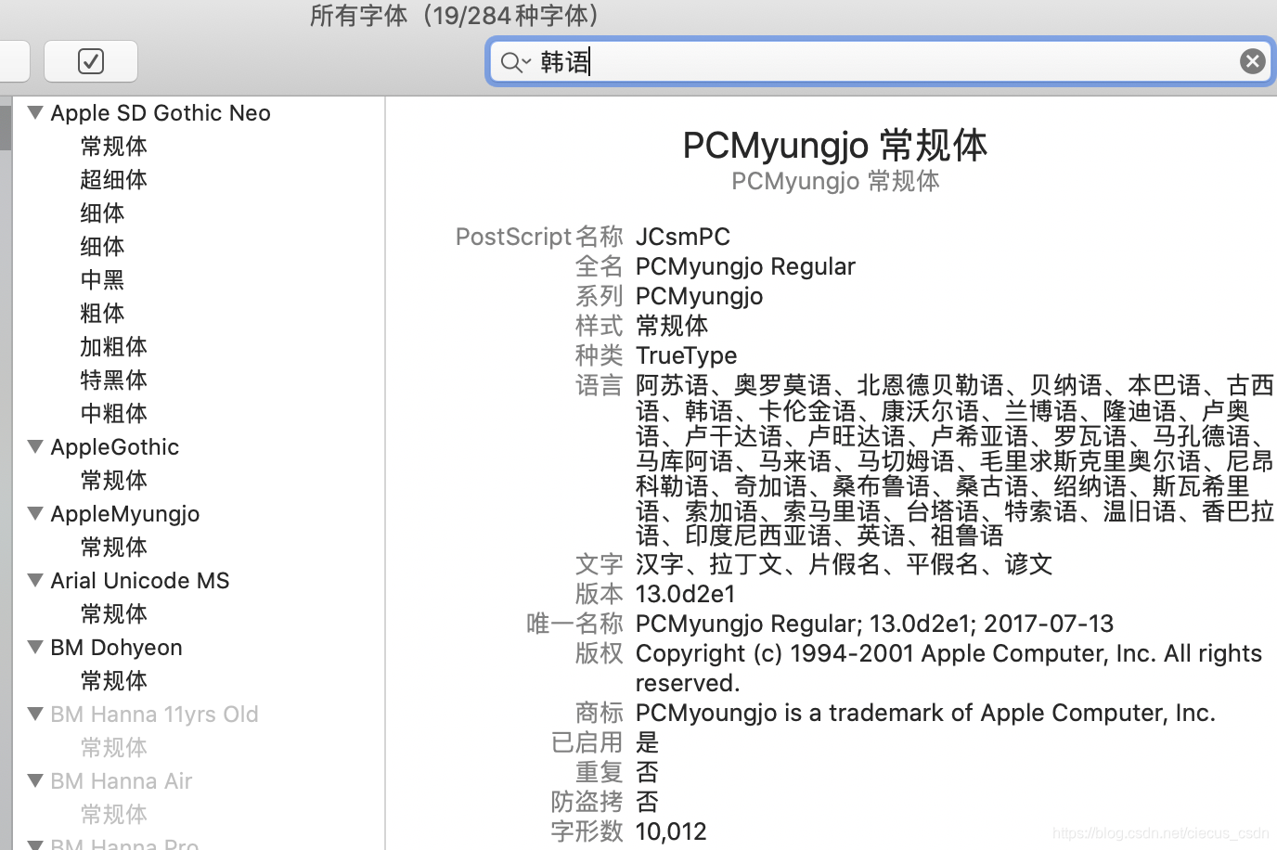Collapse the BM Hanna Air family triangle

point(36,780)
